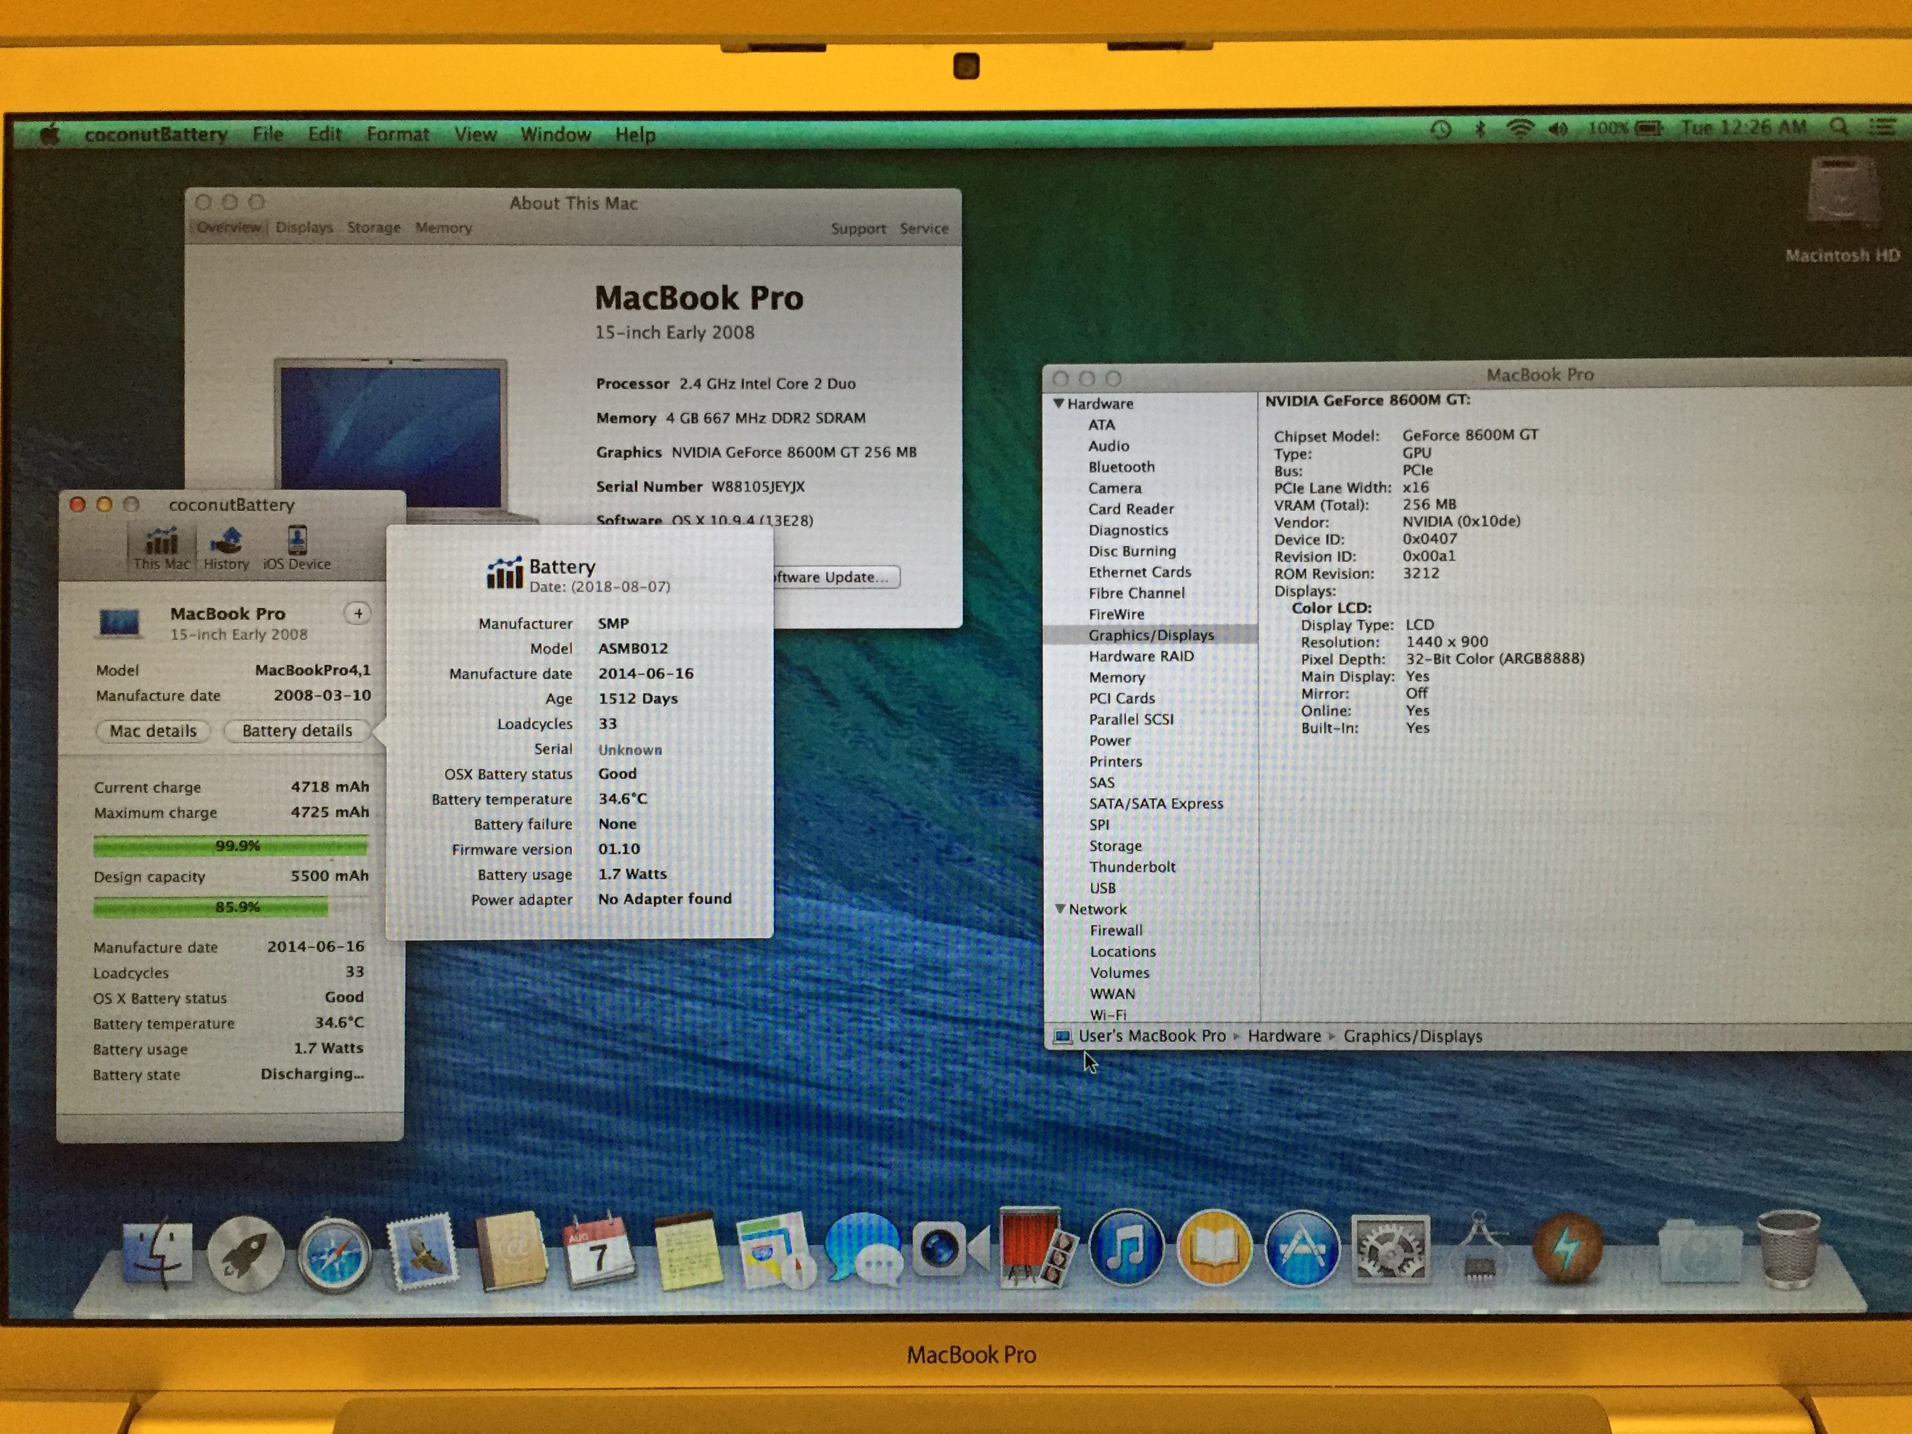Select Memory in the Hardware list
Image resolution: width=1912 pixels, height=1434 pixels.
[1116, 678]
